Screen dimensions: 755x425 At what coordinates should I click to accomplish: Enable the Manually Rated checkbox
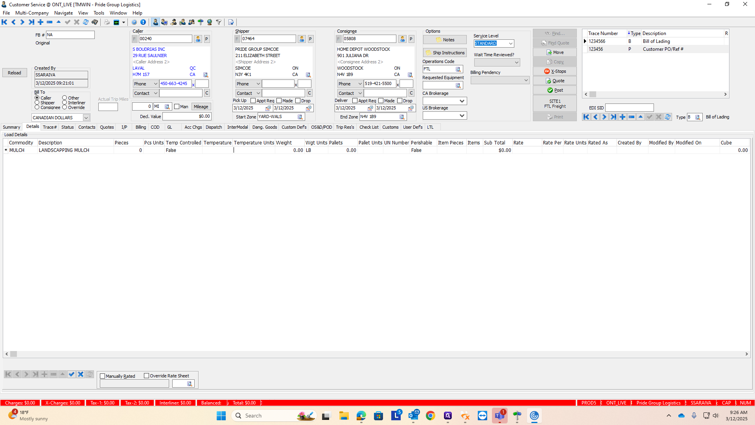(x=103, y=376)
